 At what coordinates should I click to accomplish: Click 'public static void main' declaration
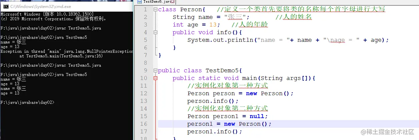(x=244, y=78)
